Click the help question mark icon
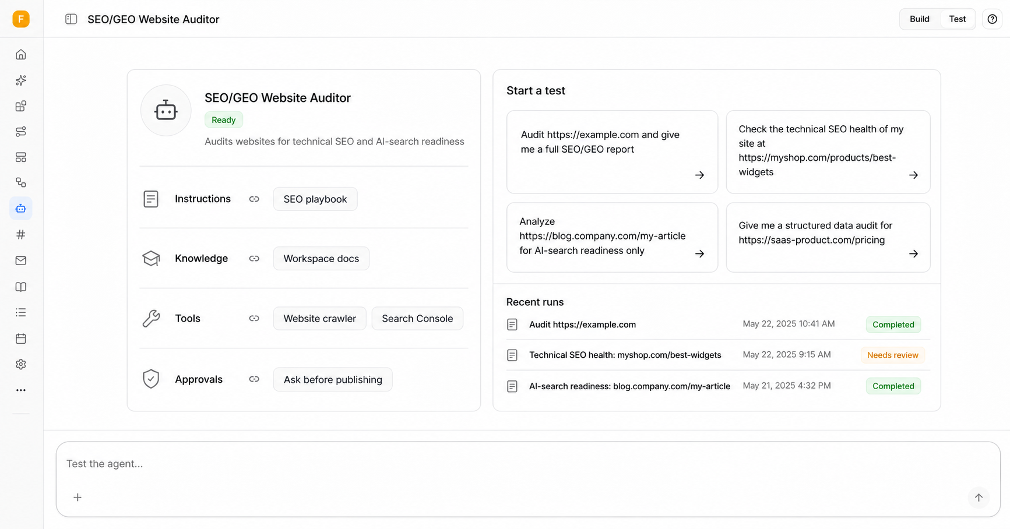The height and width of the screenshot is (529, 1010). coord(992,19)
